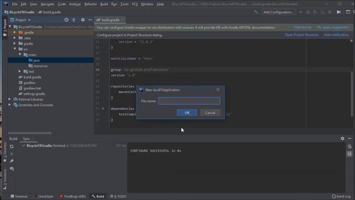This screenshot has width=355, height=200.
Task: Click the Build project hammer icon
Action: click(x=256, y=12)
